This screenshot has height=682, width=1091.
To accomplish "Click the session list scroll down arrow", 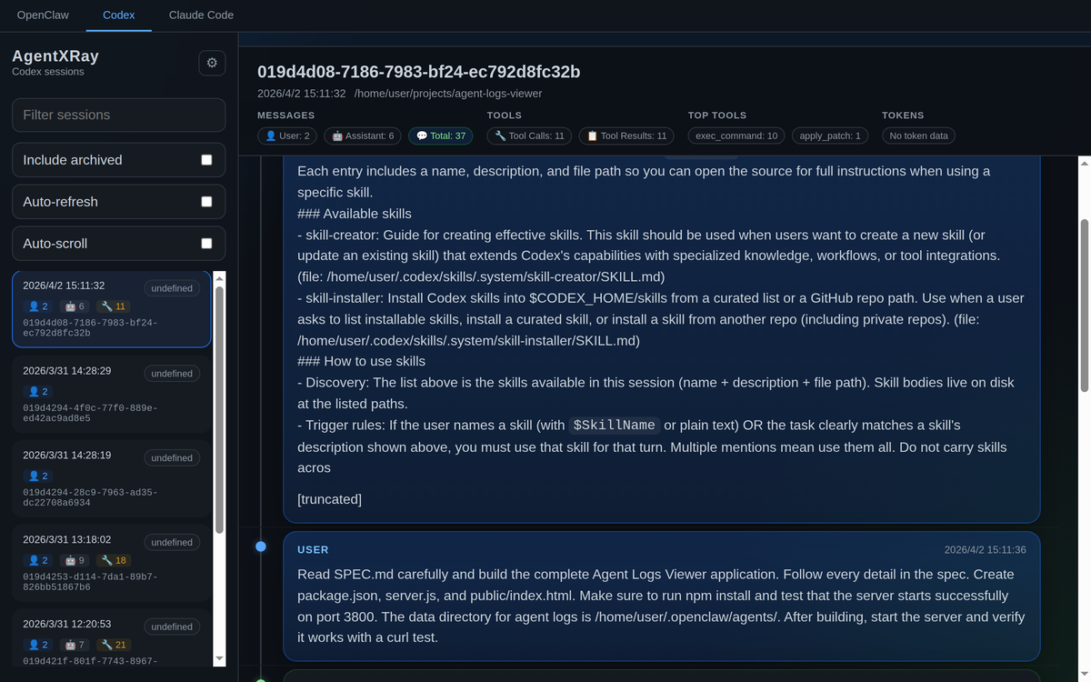I will point(219,658).
